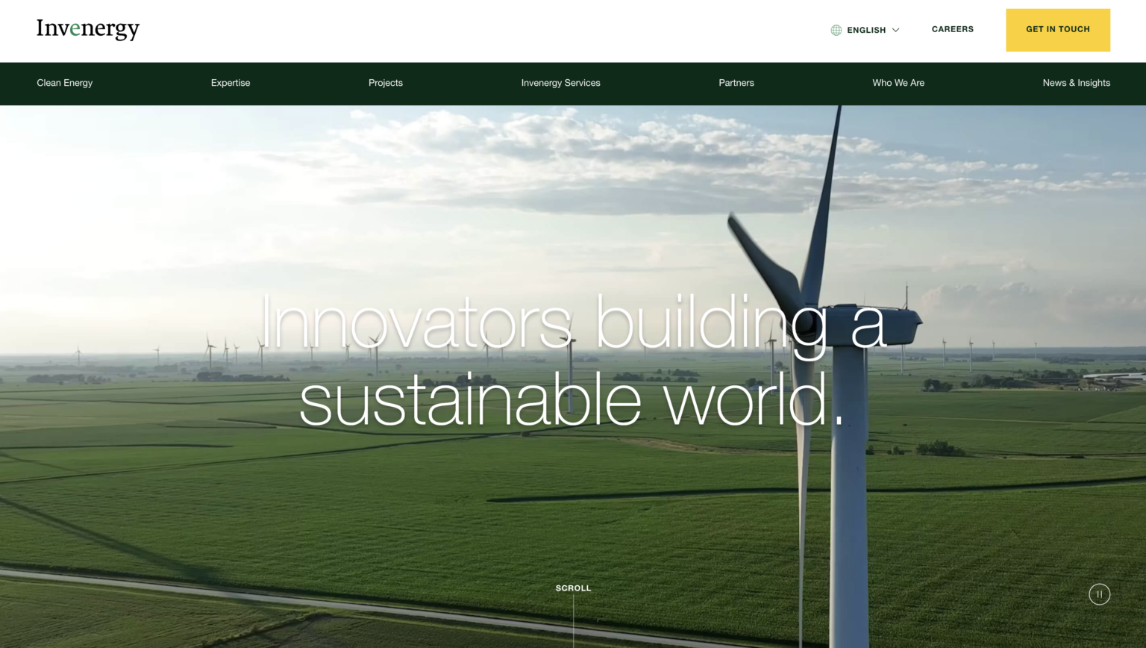Open the Invenergy Services menu
The image size is (1146, 648).
pos(560,83)
